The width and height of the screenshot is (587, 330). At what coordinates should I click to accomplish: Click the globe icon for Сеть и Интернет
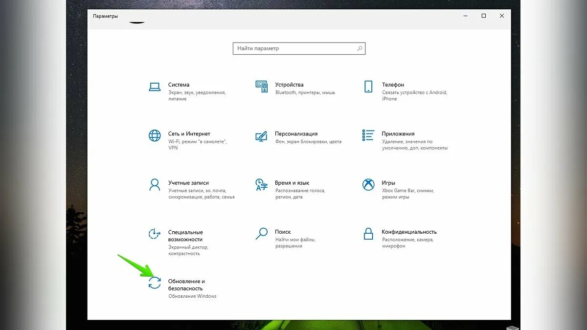tap(155, 136)
